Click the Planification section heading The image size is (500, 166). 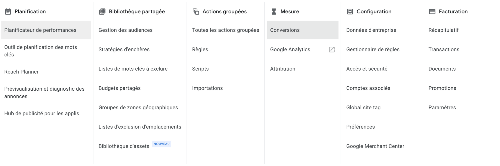(30, 11)
